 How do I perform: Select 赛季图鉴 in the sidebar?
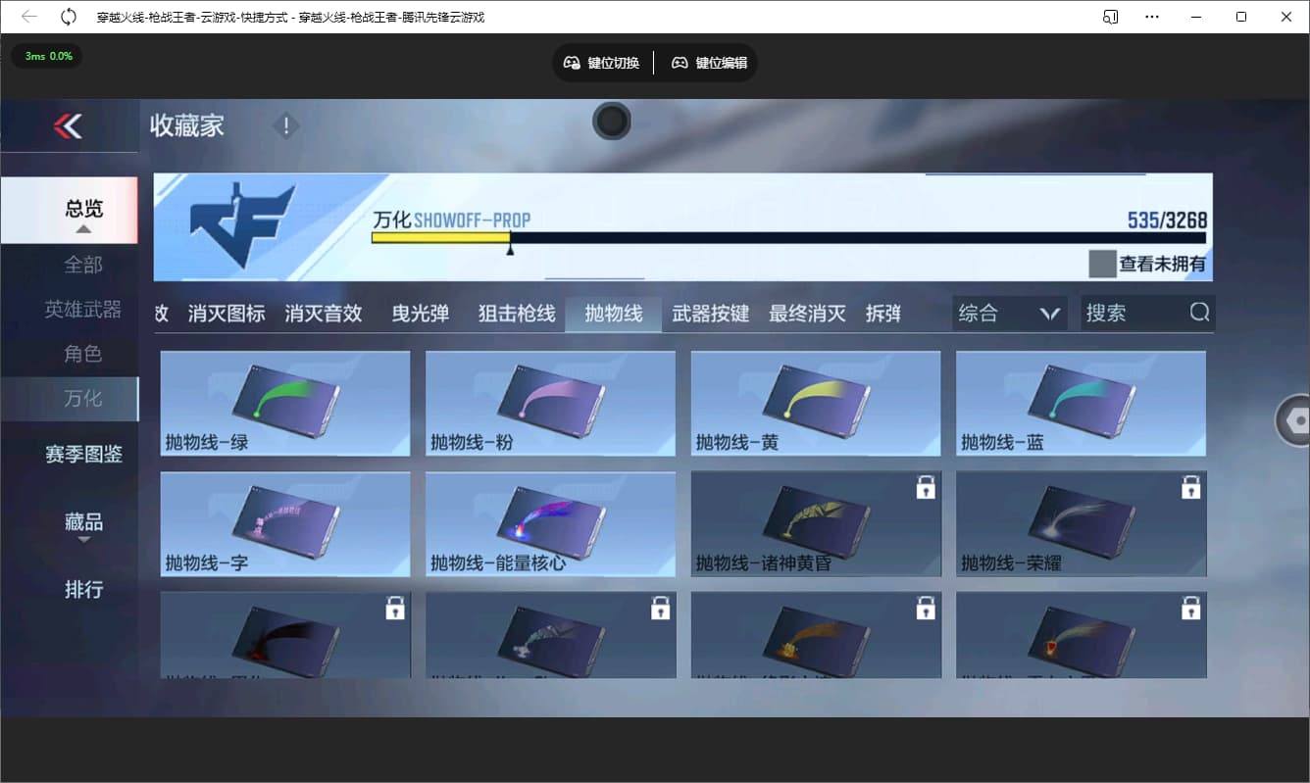[x=84, y=453]
